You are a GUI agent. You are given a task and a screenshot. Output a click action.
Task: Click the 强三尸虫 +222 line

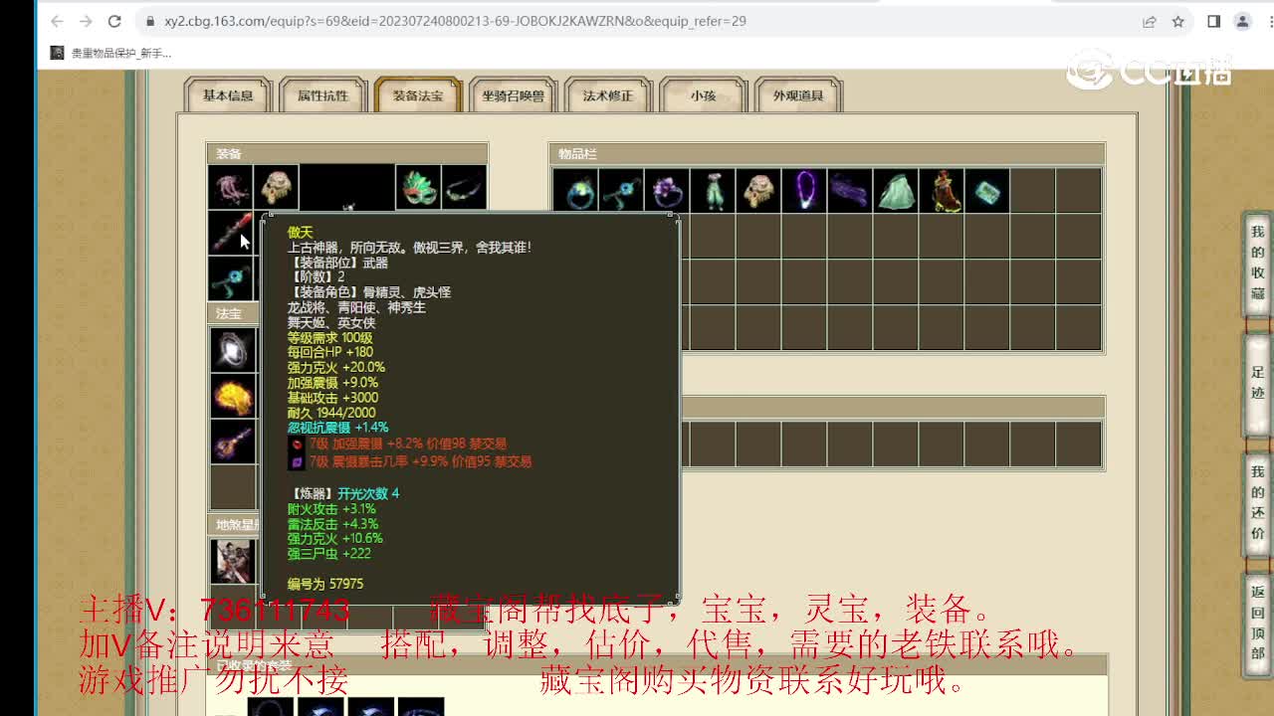pyautogui.click(x=328, y=554)
